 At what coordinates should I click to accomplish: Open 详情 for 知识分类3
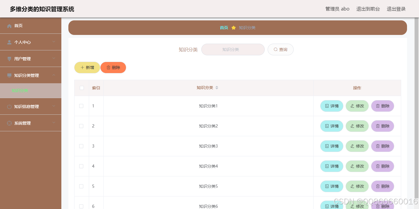pos(332,146)
